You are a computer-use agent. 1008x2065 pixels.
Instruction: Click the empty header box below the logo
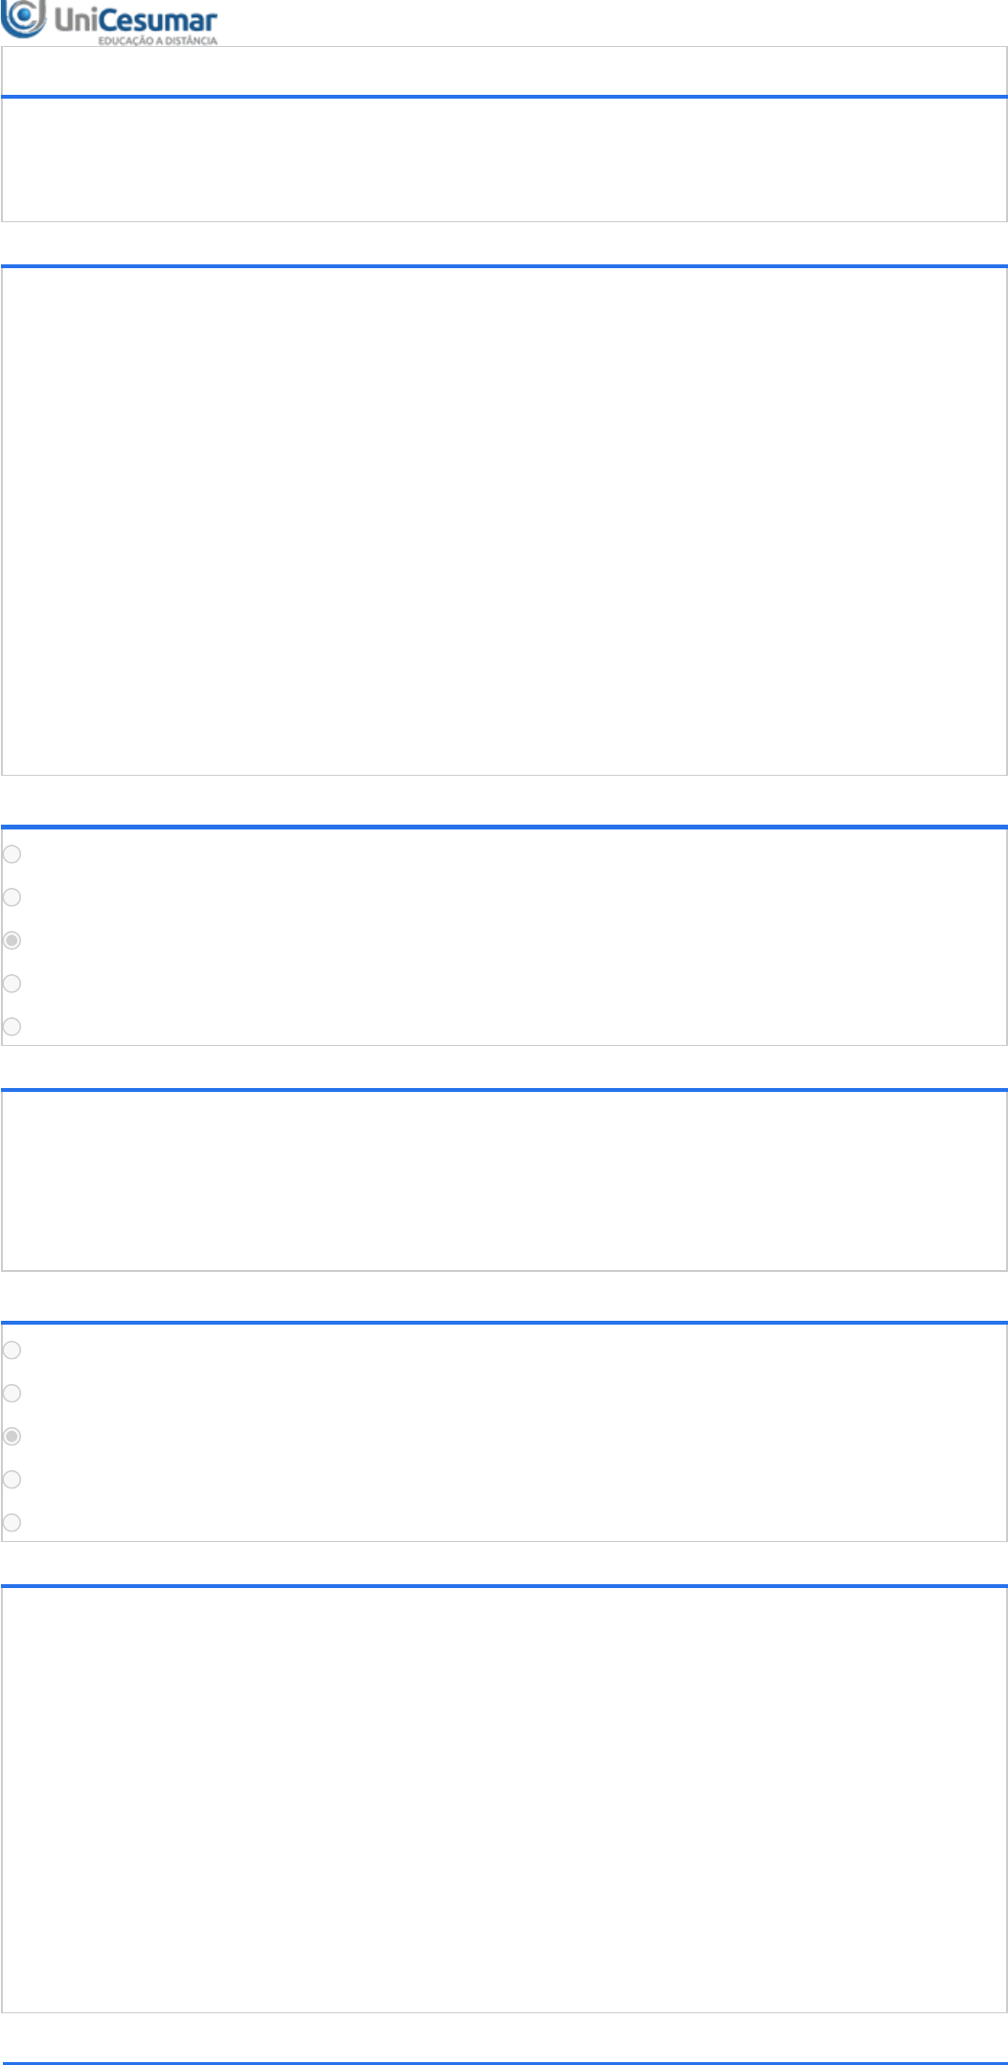pos(504,71)
